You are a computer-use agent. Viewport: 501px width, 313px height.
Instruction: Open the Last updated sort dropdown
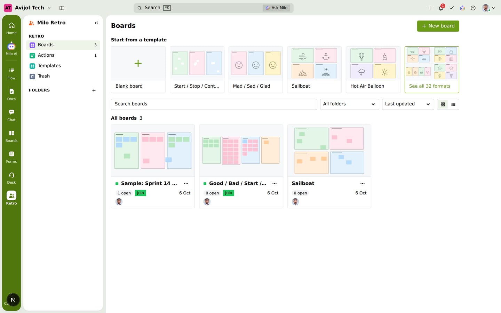pyautogui.click(x=408, y=104)
